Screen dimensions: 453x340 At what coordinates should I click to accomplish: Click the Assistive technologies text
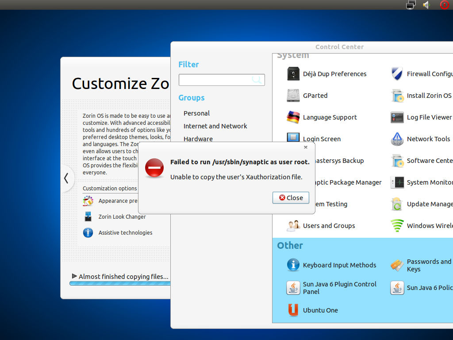pos(125,233)
